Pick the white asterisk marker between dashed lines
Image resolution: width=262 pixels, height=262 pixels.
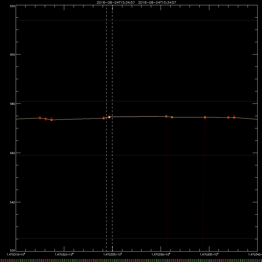coord(109,117)
